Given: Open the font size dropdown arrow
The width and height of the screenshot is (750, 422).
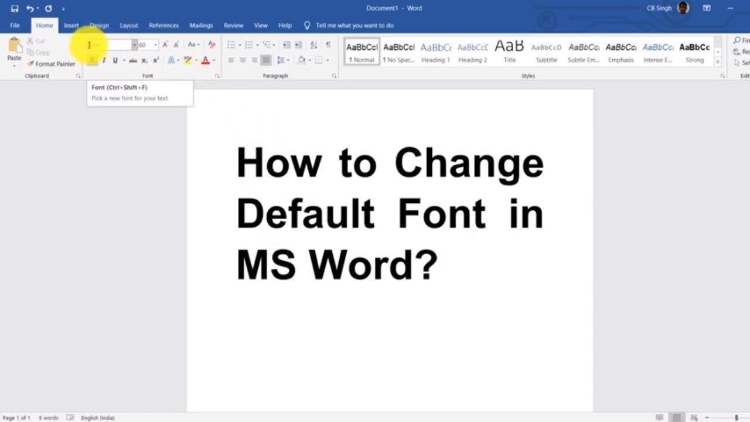Looking at the screenshot, I should coord(155,45).
